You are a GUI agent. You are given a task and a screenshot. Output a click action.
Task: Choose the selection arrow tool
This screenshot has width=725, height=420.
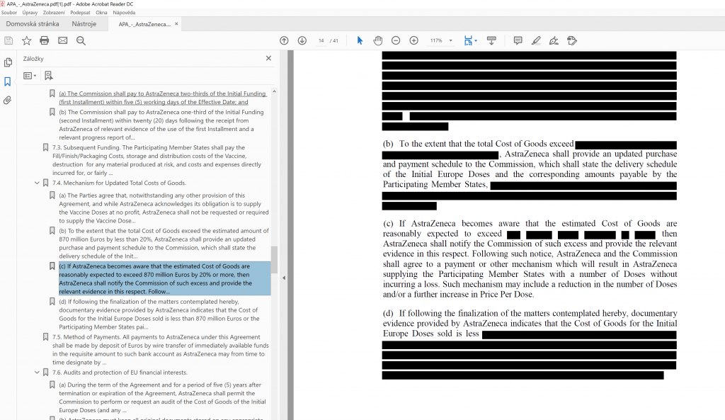click(x=360, y=40)
